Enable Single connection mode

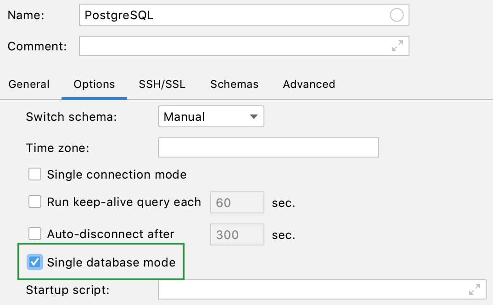click(x=34, y=174)
